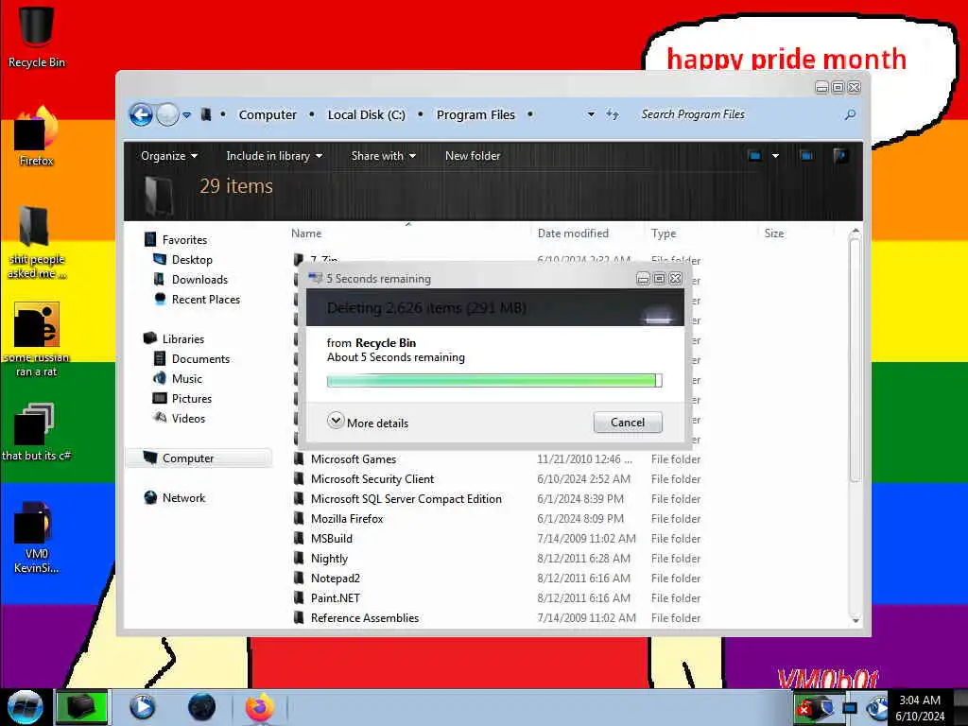Sort by Type column header

[x=664, y=233]
